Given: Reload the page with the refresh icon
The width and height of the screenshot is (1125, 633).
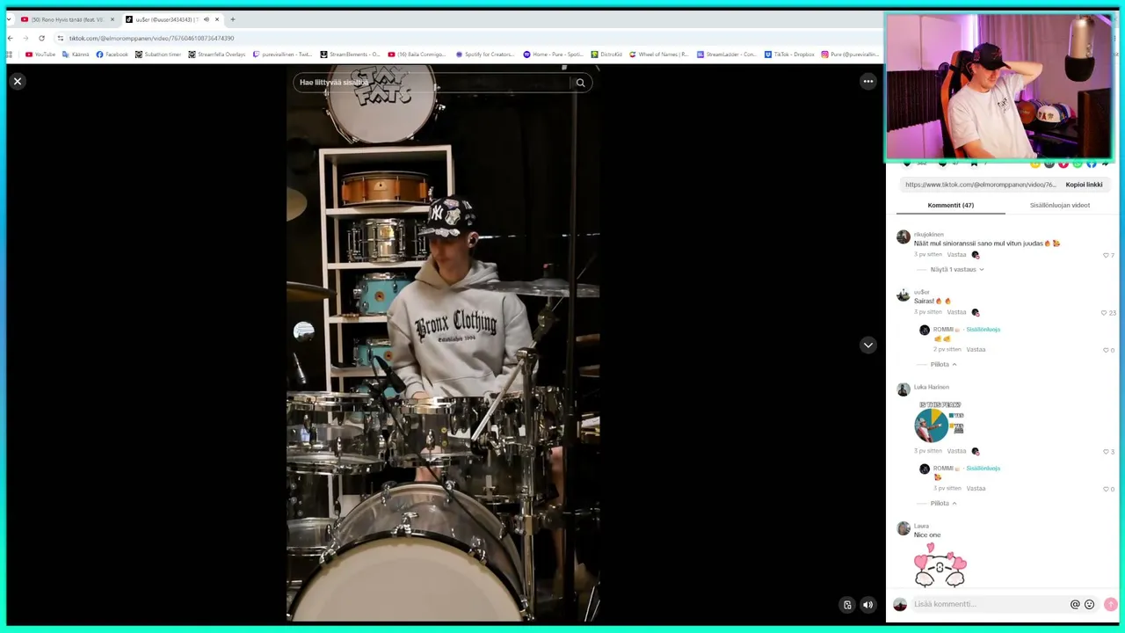Looking at the screenshot, I should [x=41, y=38].
